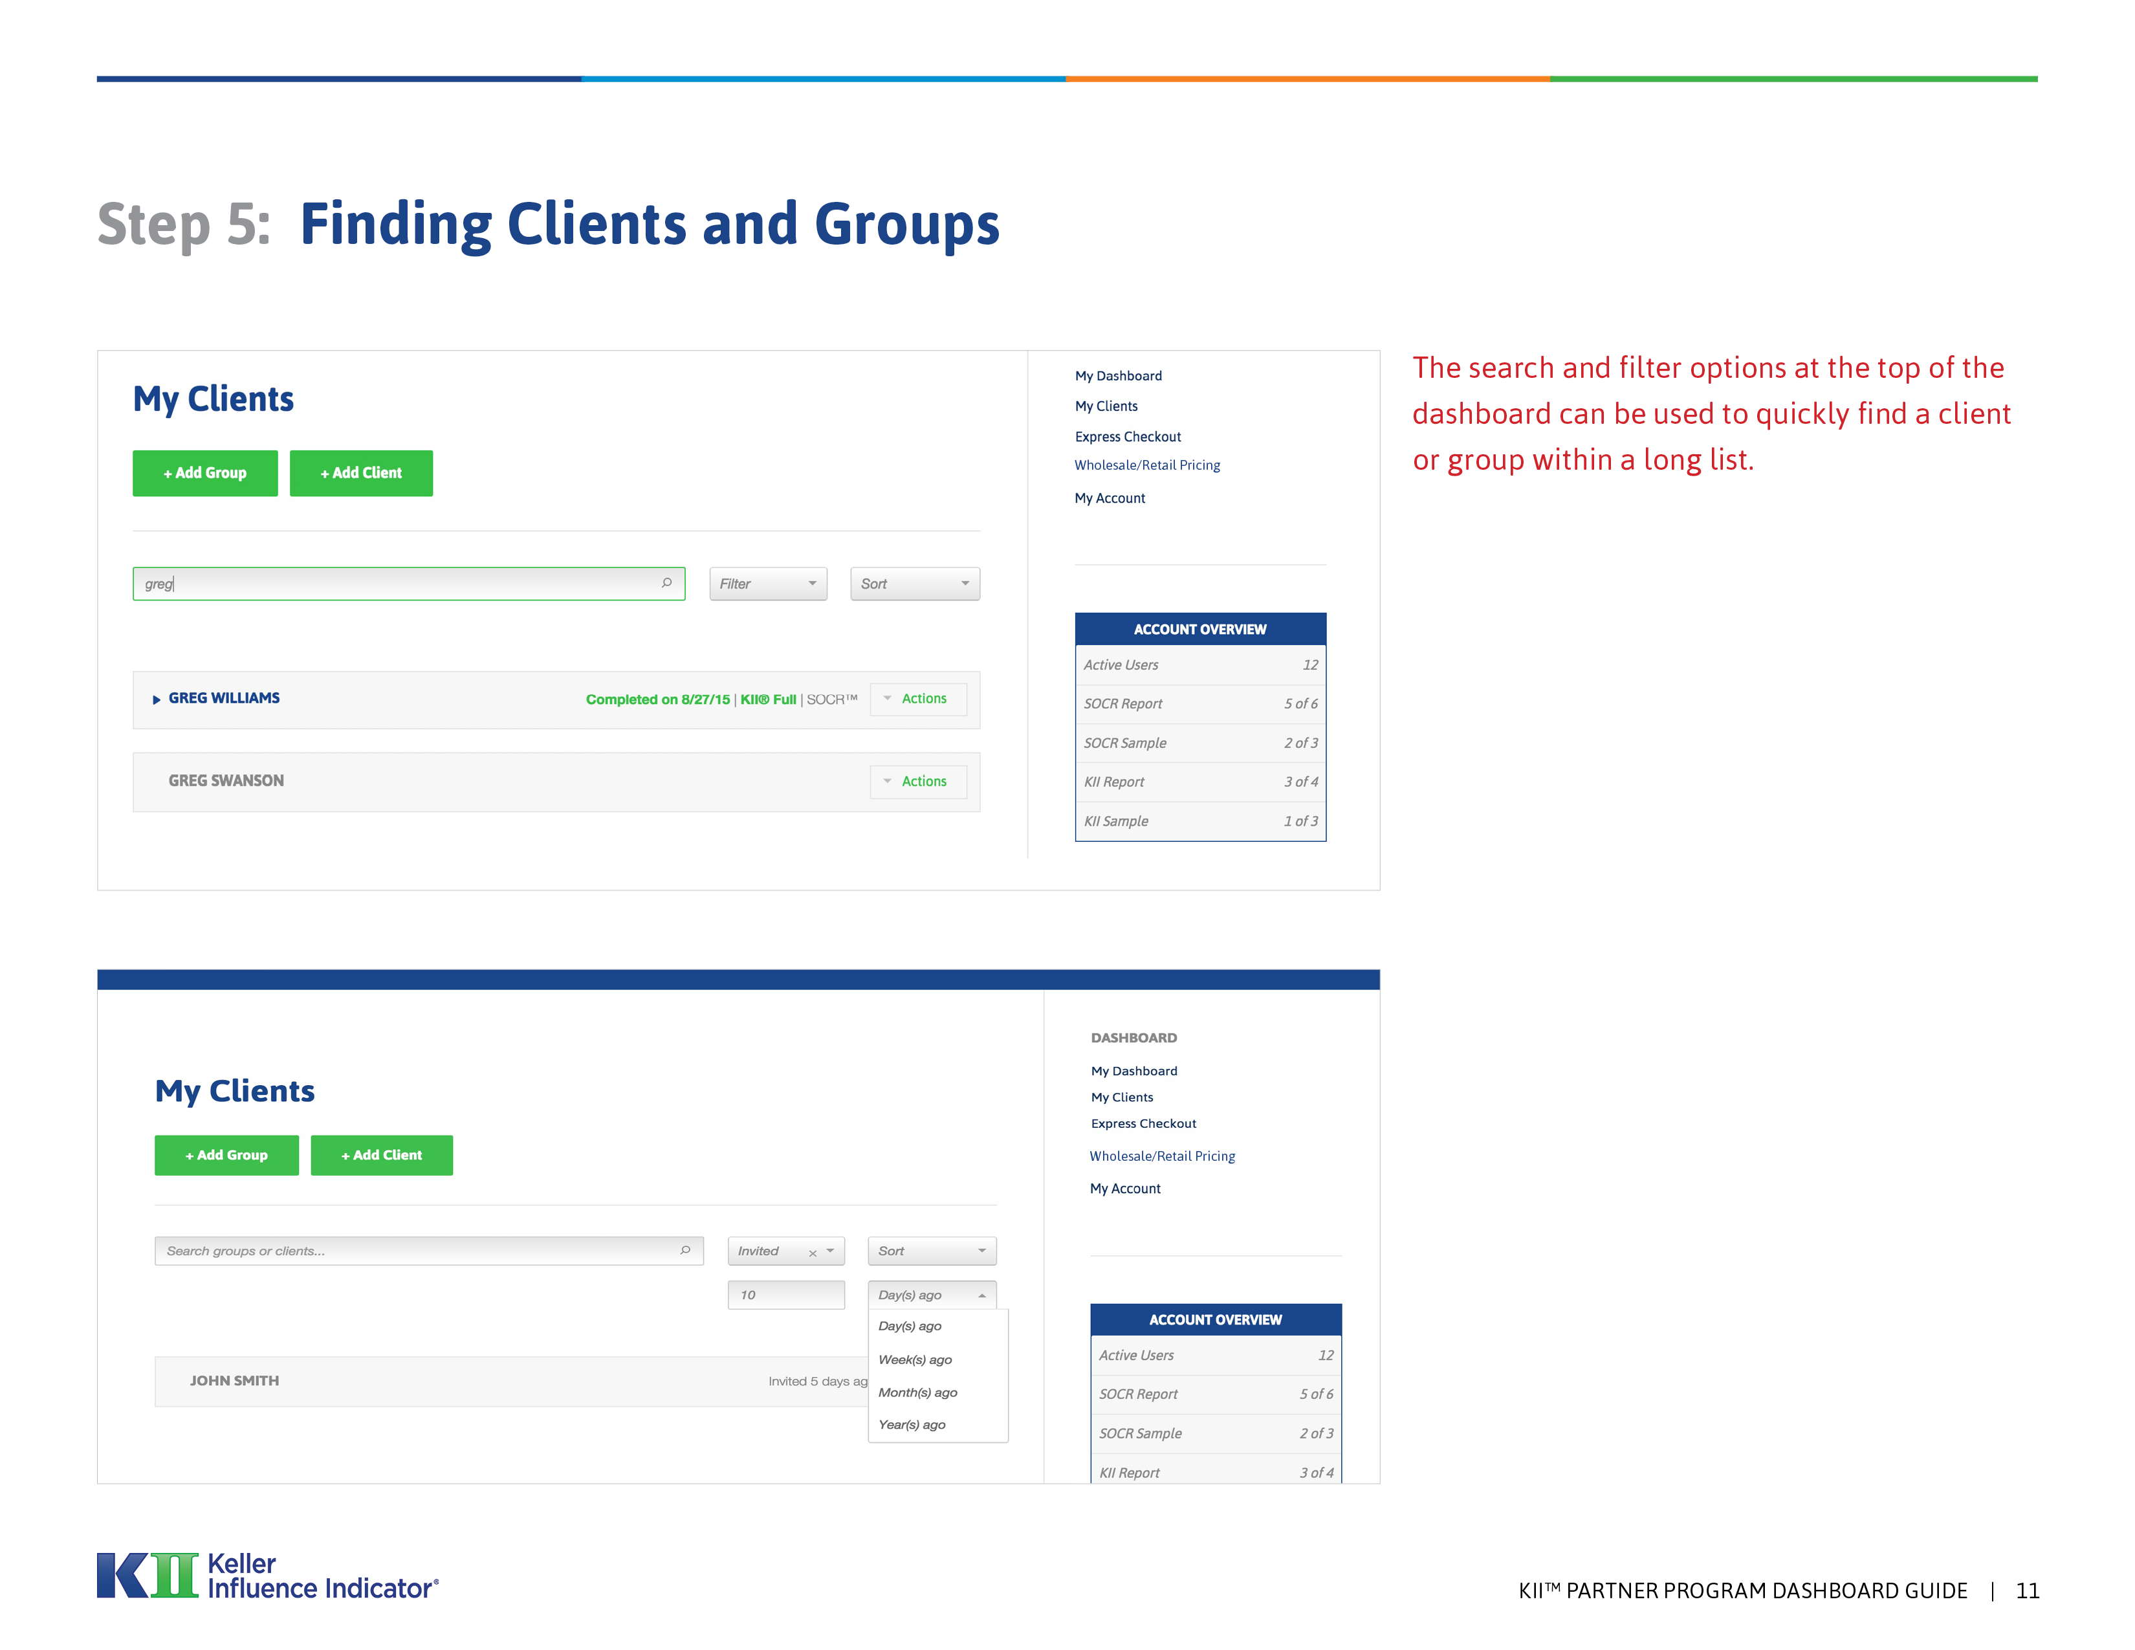Click the number field showing 10
This screenshot has height=1650, width=2135.
point(786,1295)
